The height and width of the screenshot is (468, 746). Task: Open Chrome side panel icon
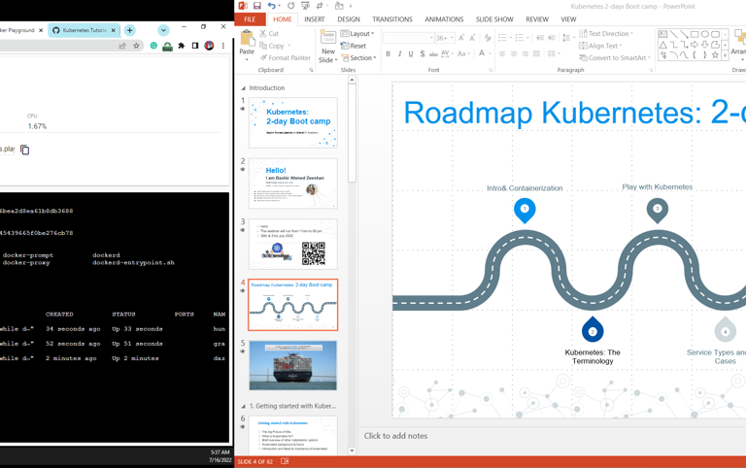coord(195,46)
